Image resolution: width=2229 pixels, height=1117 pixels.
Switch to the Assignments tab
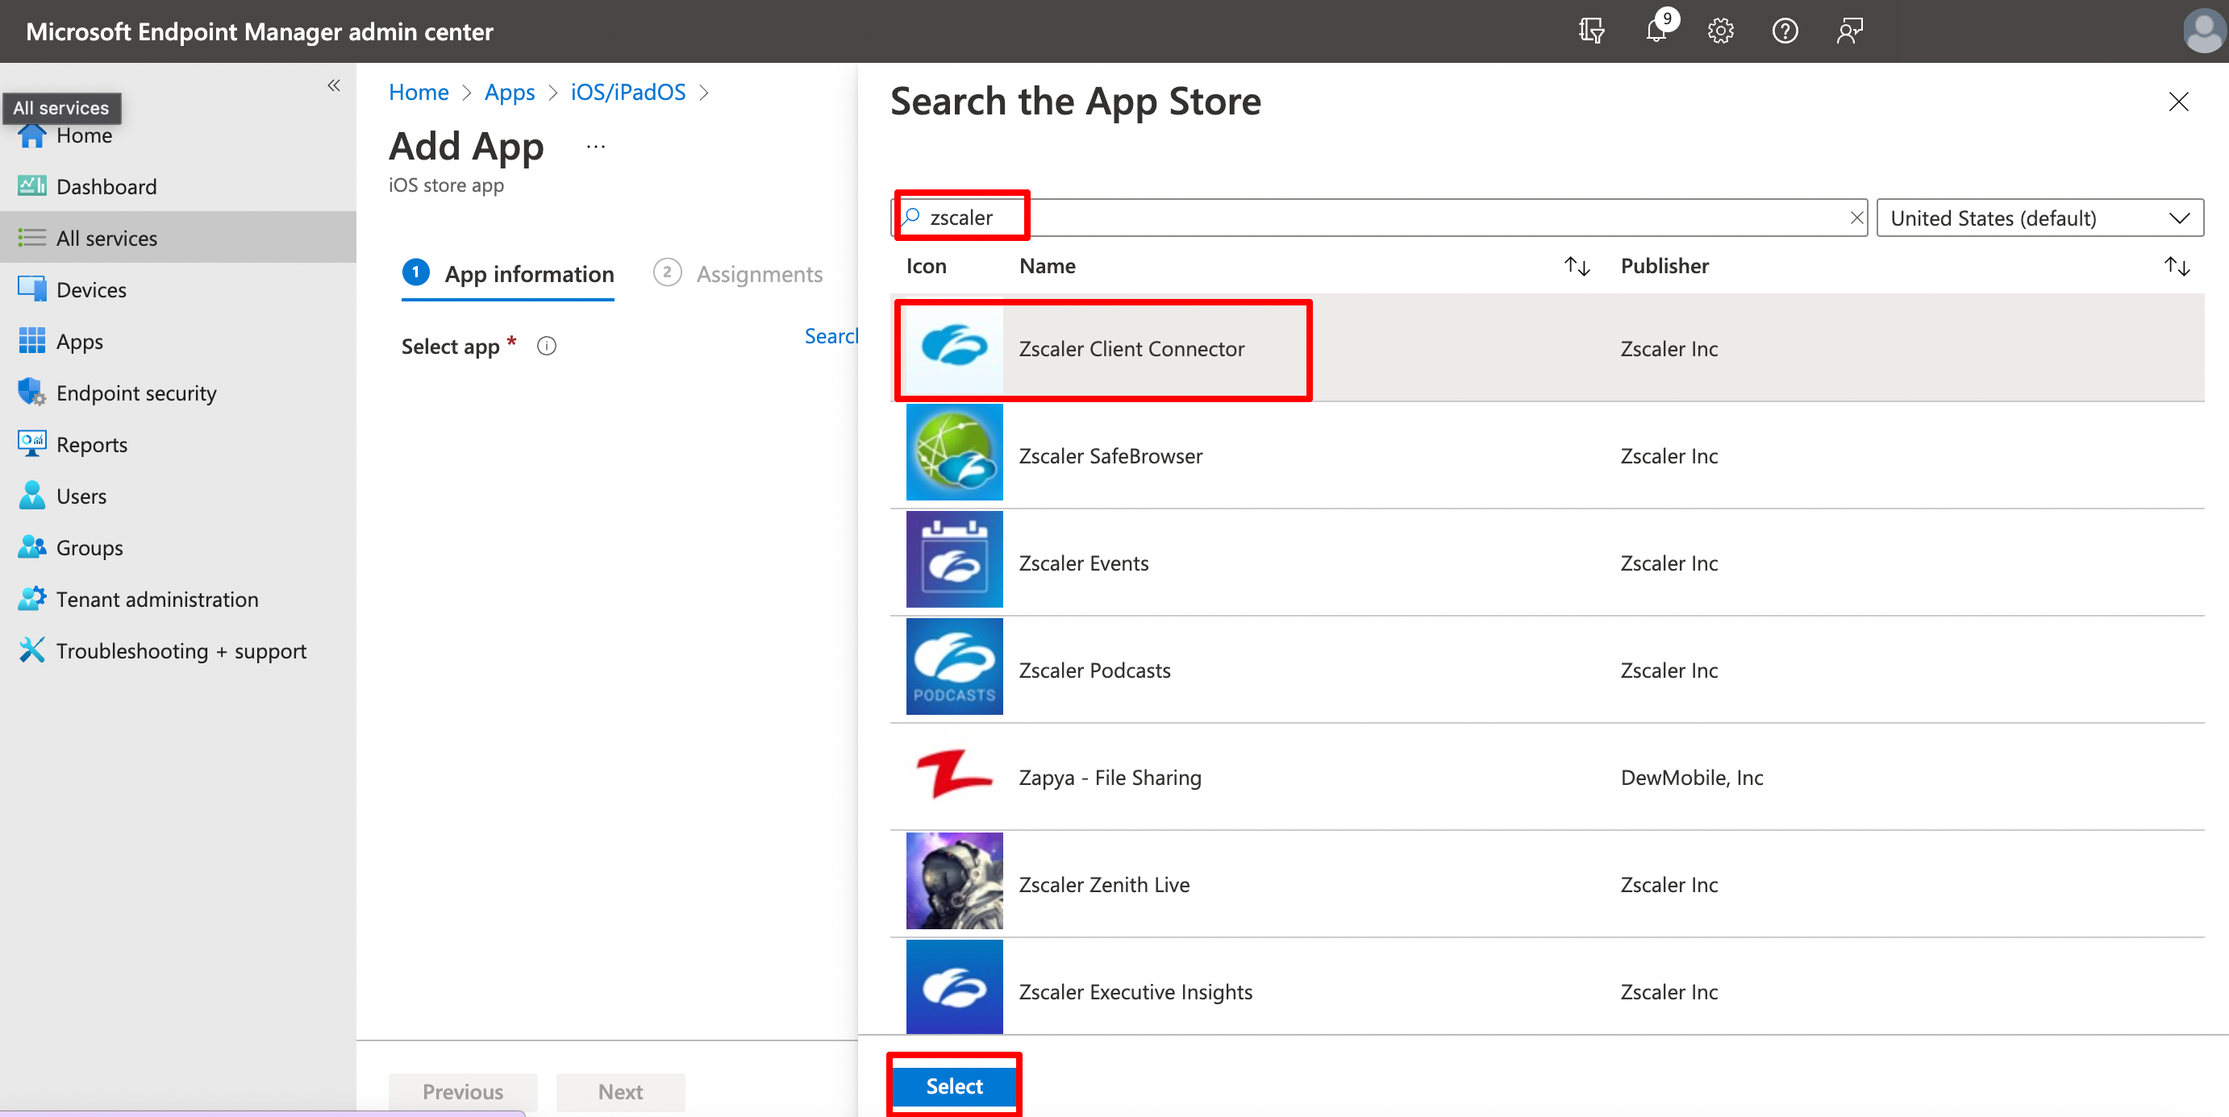coord(759,273)
